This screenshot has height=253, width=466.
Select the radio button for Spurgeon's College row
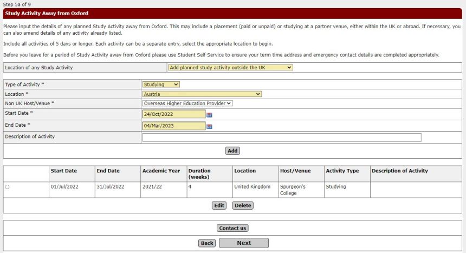7,187
